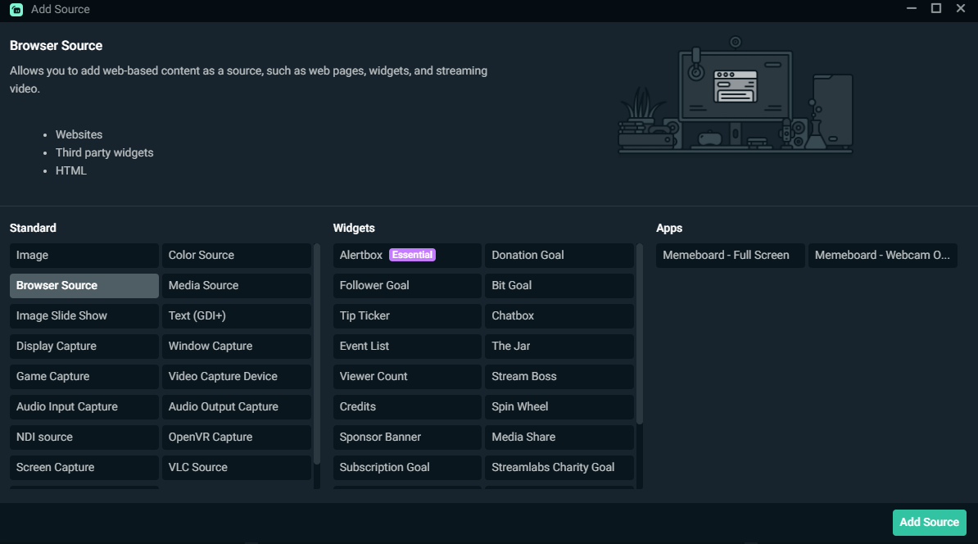
Task: Select Audio Input Capture source
Action: click(84, 406)
